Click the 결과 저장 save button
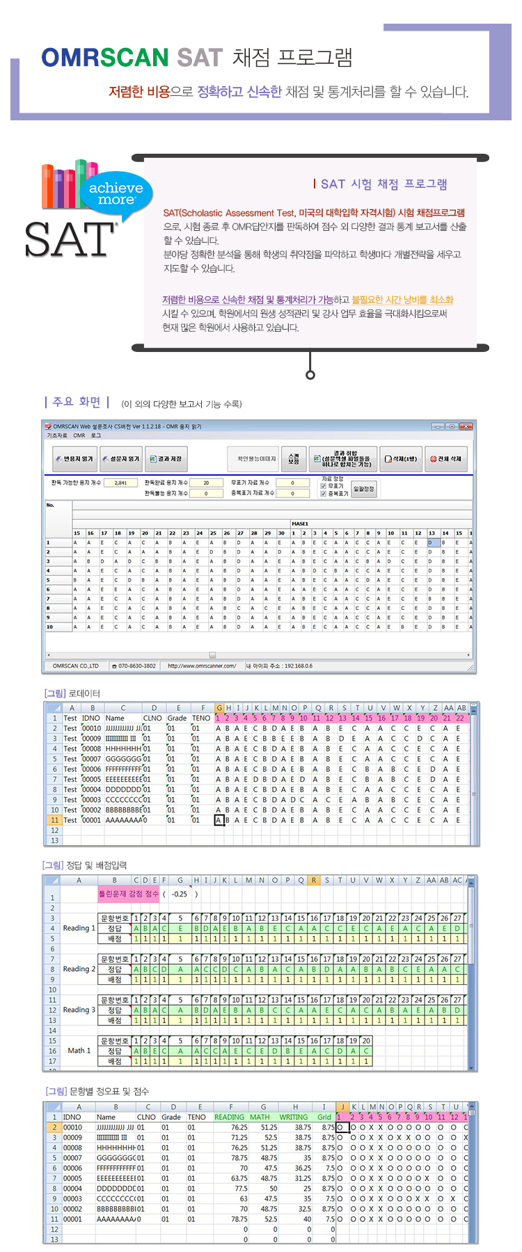Screen dimensions: 522x1252 coord(166,459)
